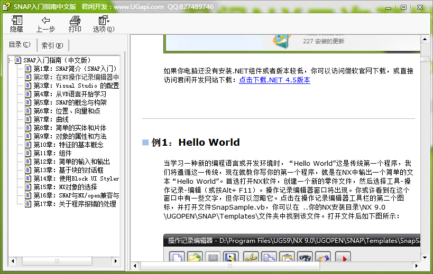Select the Contents (目录) tab
433x274 pixels.
[x=20, y=45]
